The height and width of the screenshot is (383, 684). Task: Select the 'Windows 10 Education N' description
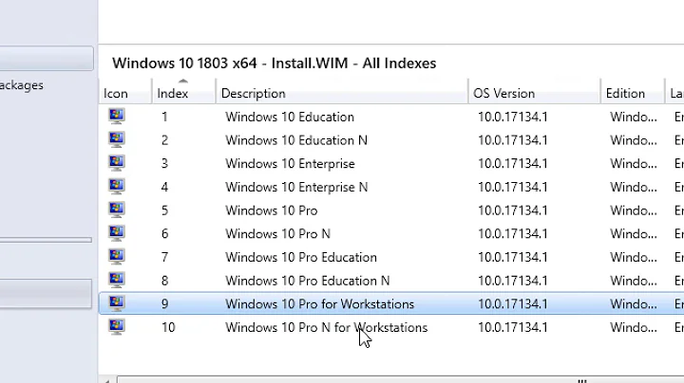tap(296, 140)
